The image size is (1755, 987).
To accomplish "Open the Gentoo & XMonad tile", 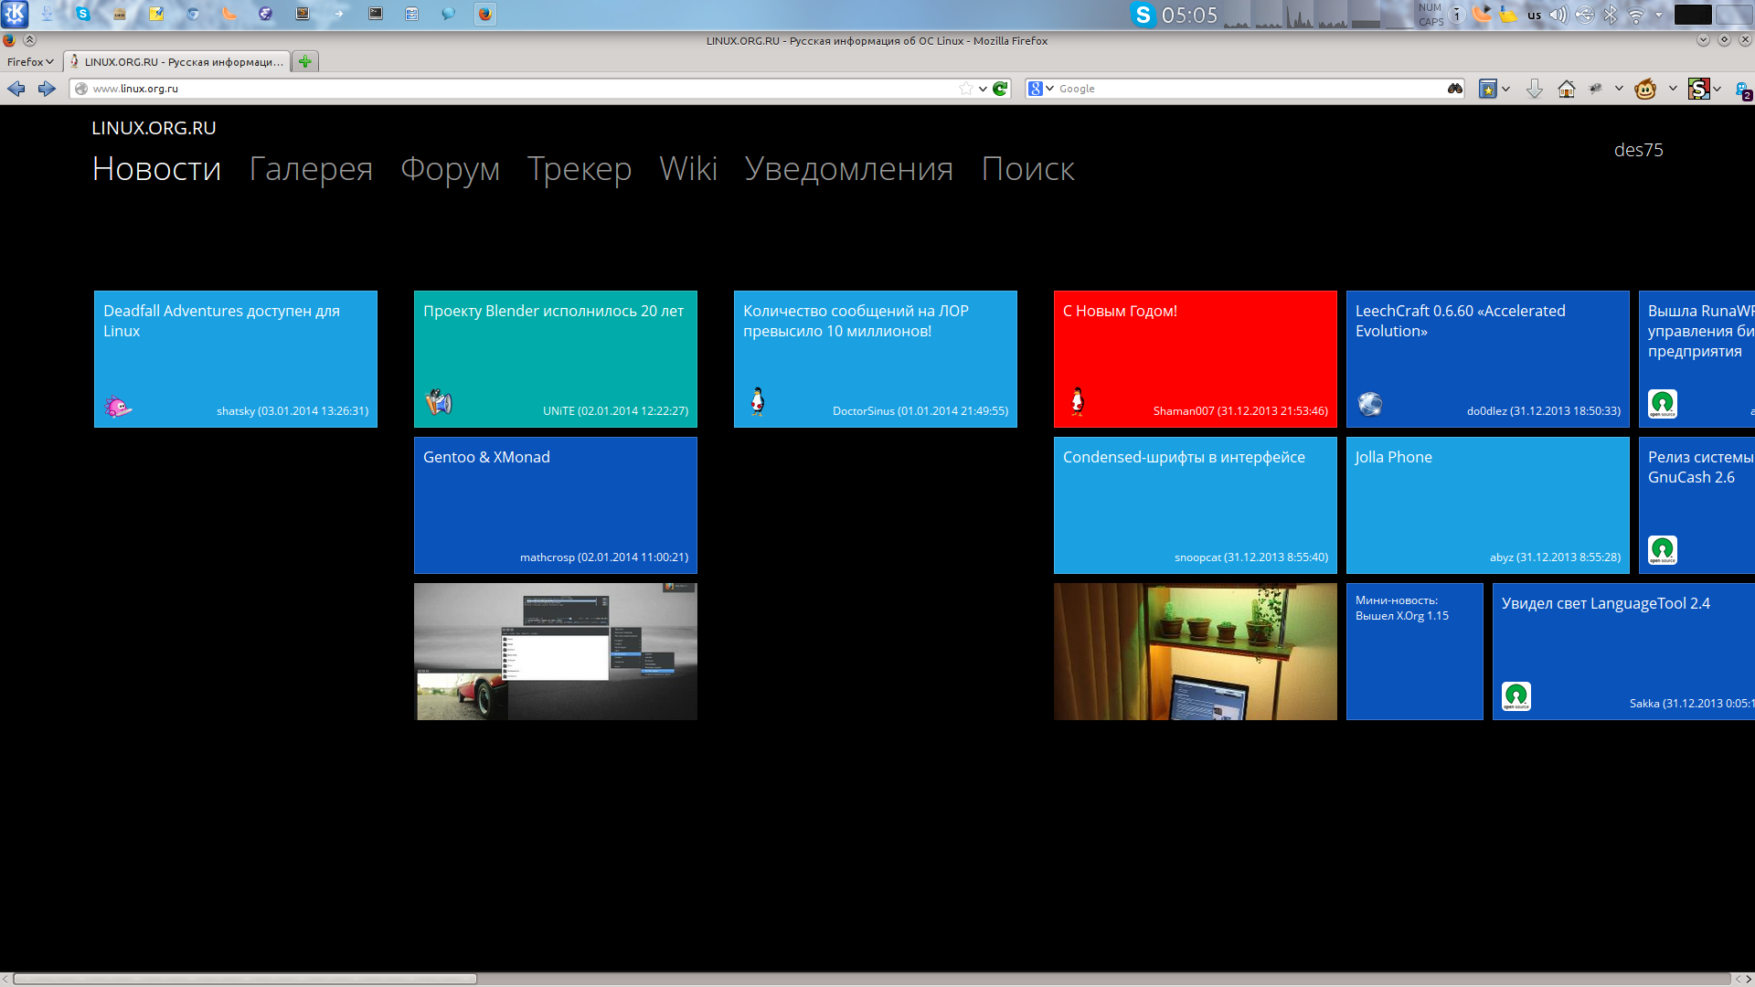I will click(556, 505).
